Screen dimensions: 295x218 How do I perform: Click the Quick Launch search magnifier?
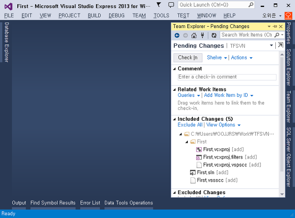click(x=251, y=5)
